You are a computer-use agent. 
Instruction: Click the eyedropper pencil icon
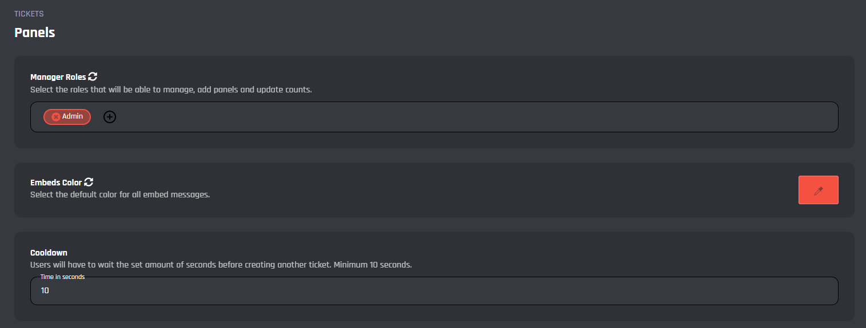(818, 191)
